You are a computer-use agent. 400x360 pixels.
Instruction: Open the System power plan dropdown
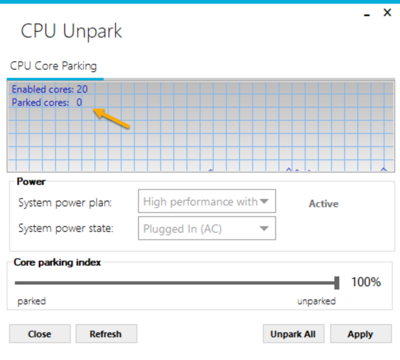[206, 202]
